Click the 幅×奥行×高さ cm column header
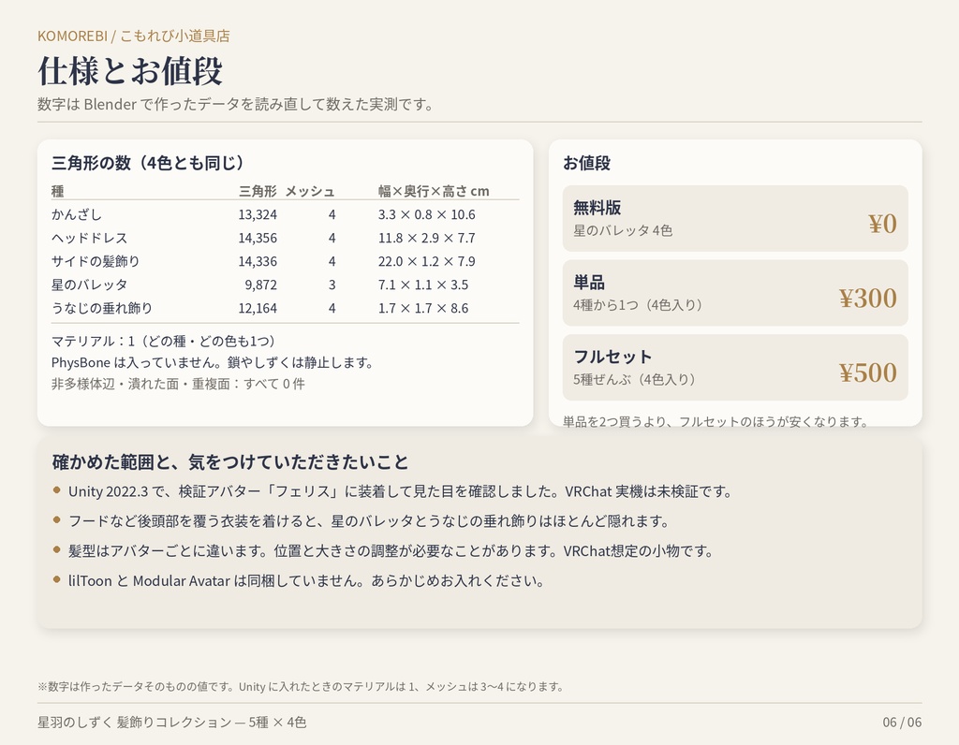Image resolution: width=959 pixels, height=745 pixels. [x=434, y=191]
